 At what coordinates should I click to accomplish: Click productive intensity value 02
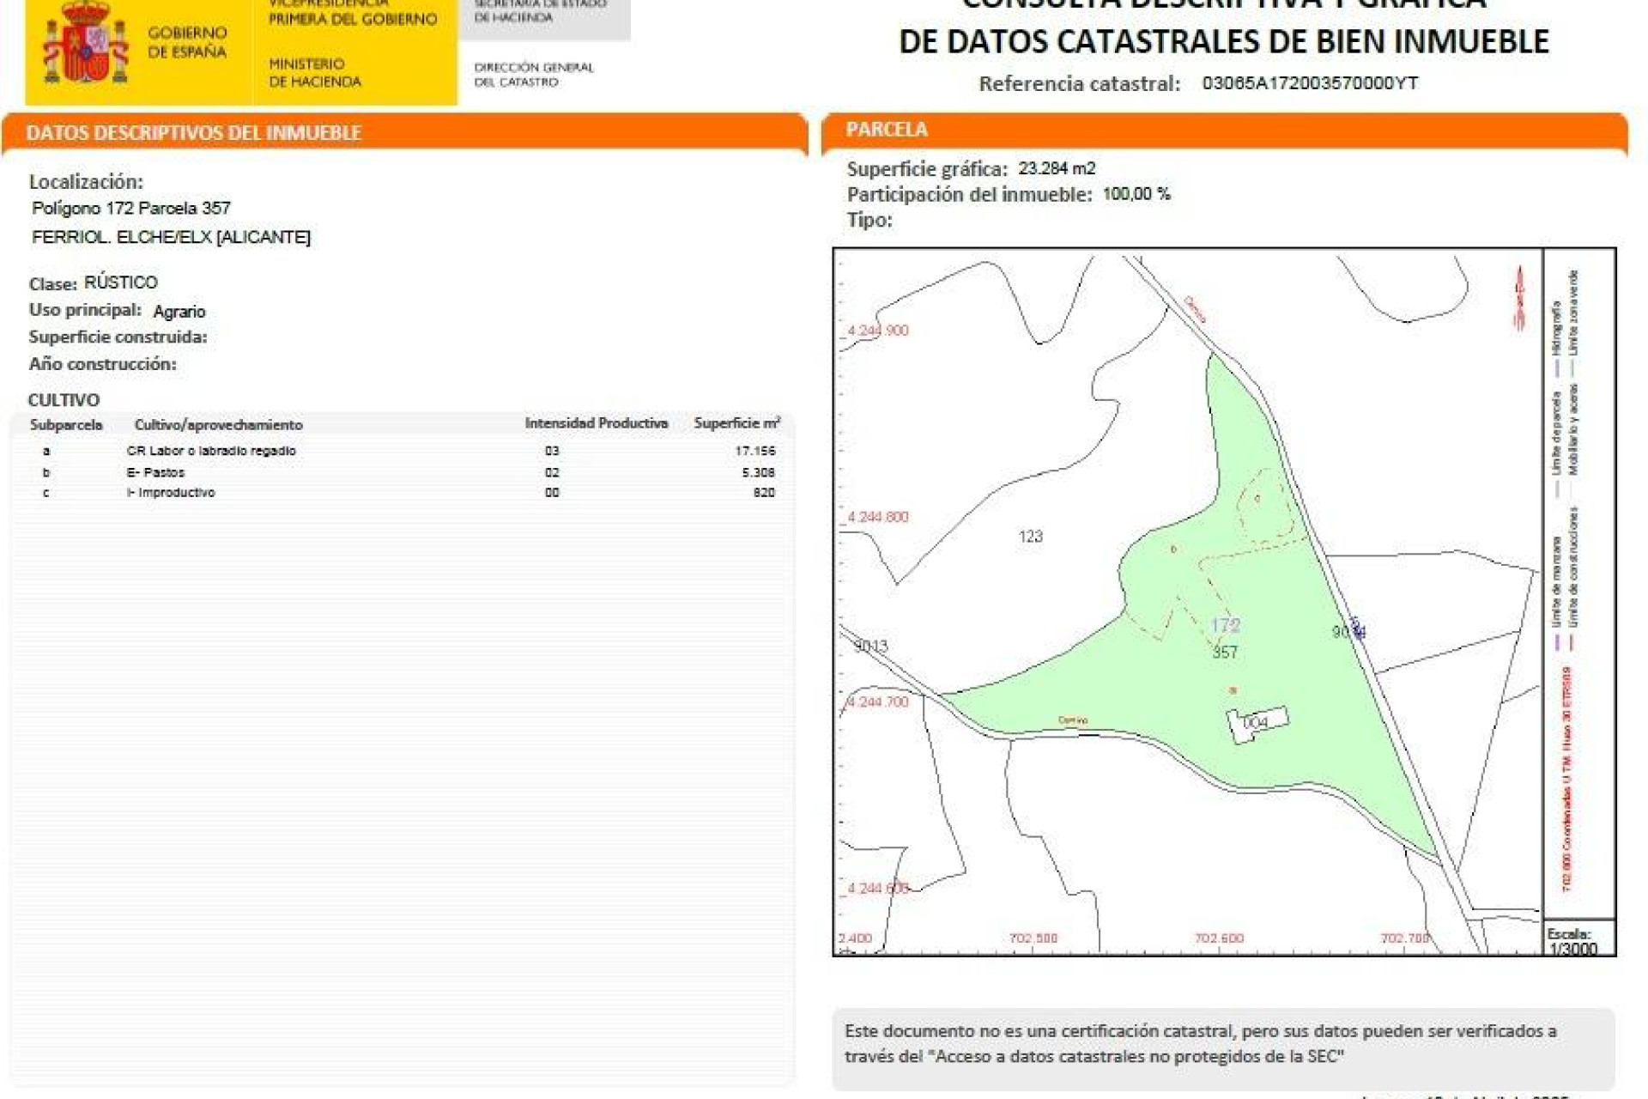pyautogui.click(x=552, y=472)
